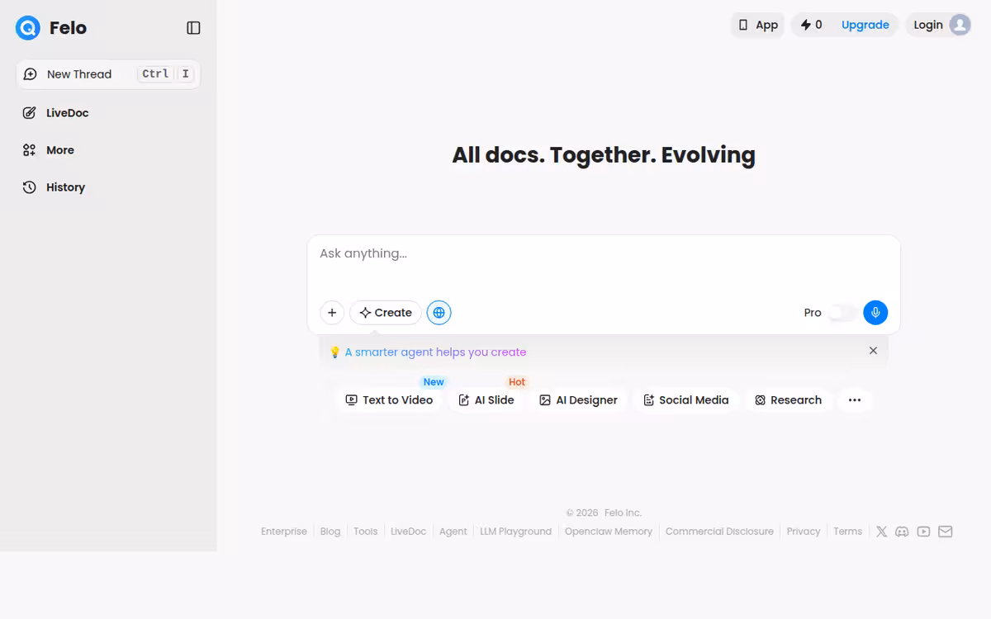Dismiss the smarter agent tip banner
This screenshot has width=991, height=619.
tap(873, 351)
